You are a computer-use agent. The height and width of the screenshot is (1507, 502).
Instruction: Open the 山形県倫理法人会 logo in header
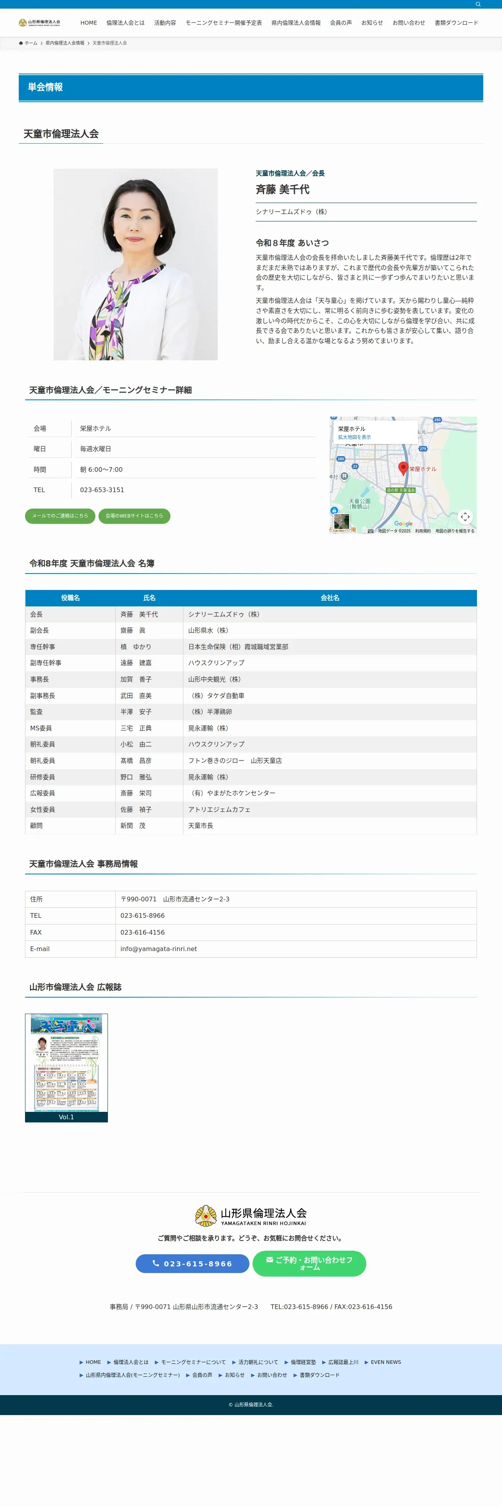[39, 23]
